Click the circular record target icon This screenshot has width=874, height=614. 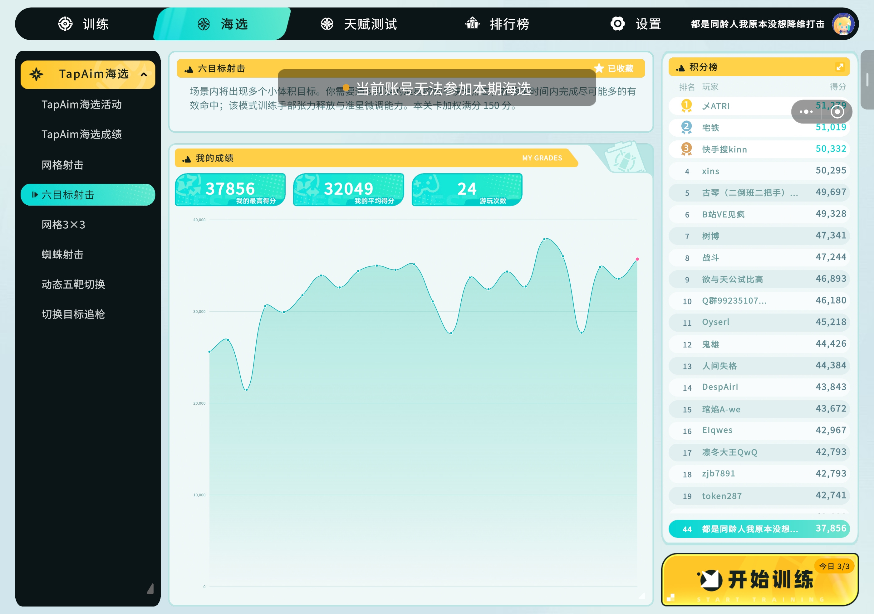(x=837, y=112)
